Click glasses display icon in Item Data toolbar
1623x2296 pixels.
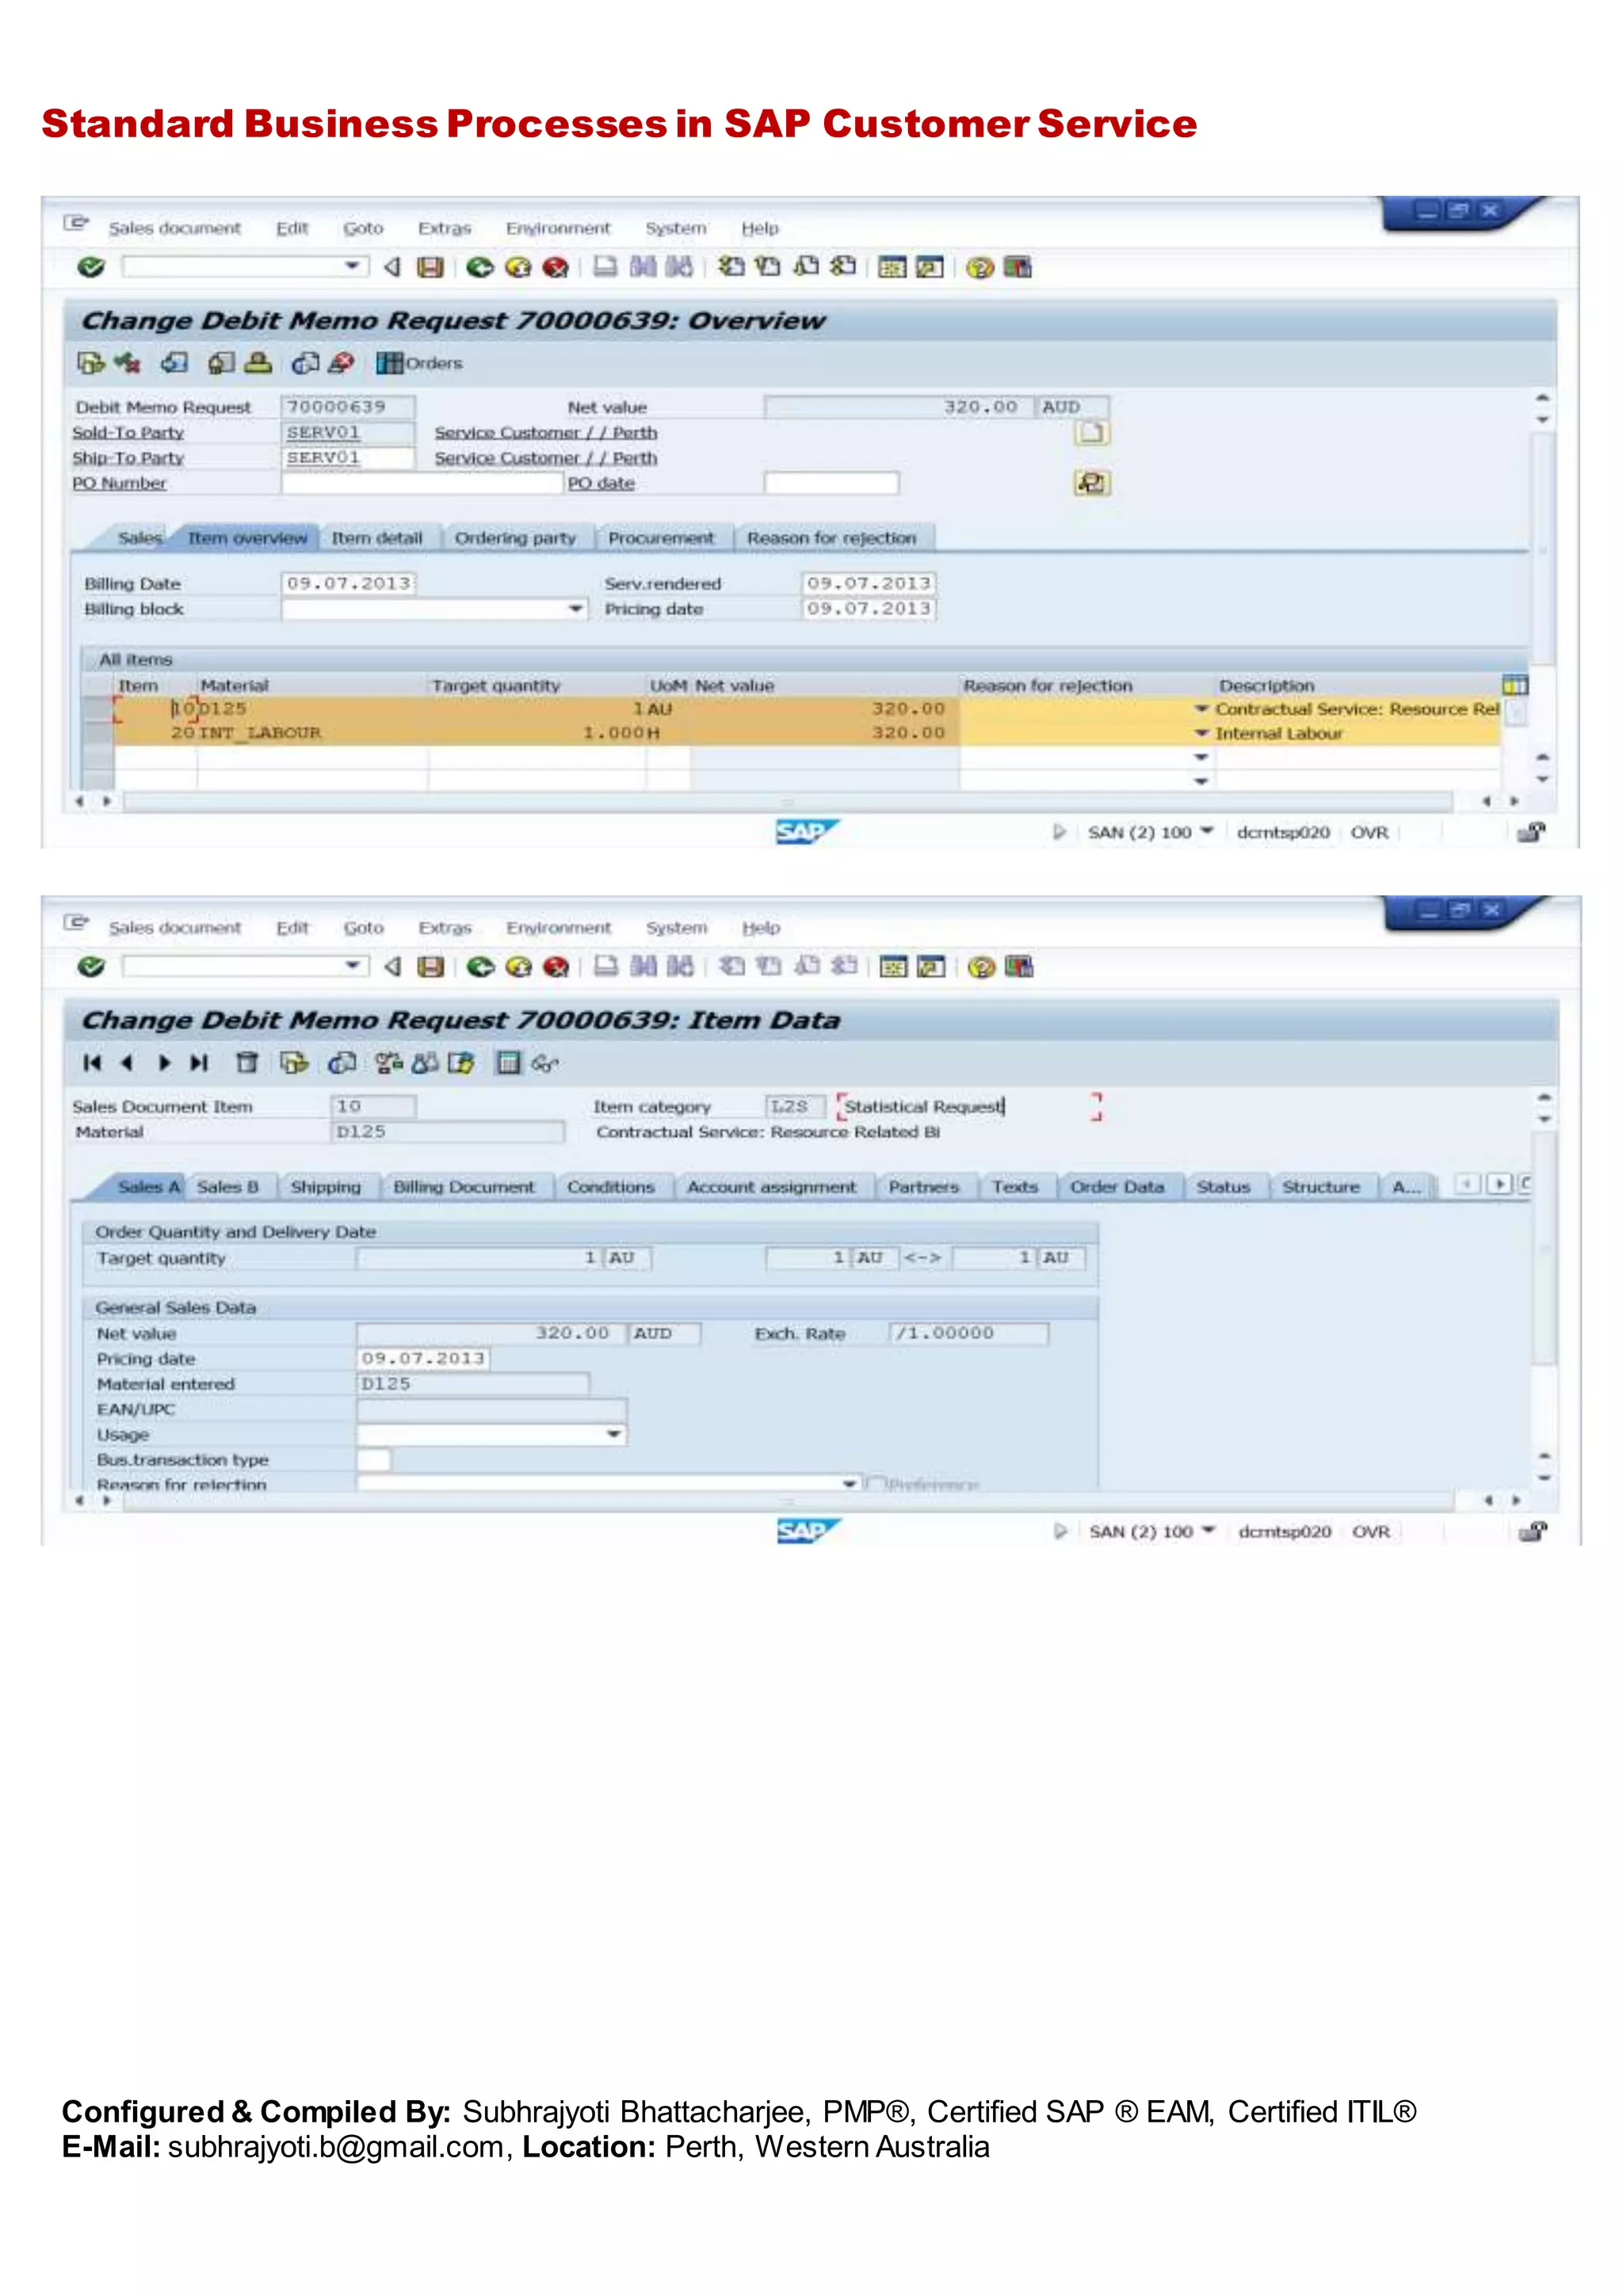tap(544, 1064)
